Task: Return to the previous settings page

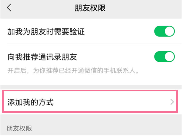Action: pos(9,8)
